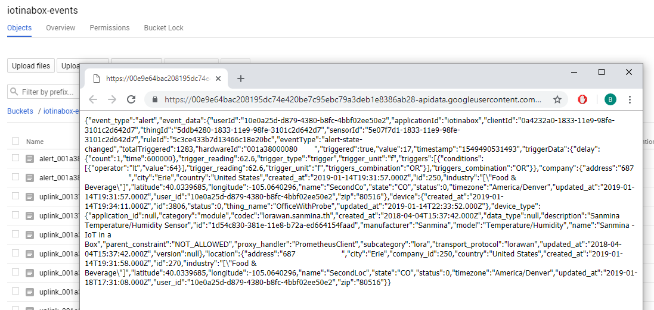Click the "totalTriggered":1283 text
Viewport: 654px width, 310px height.
click(157, 149)
